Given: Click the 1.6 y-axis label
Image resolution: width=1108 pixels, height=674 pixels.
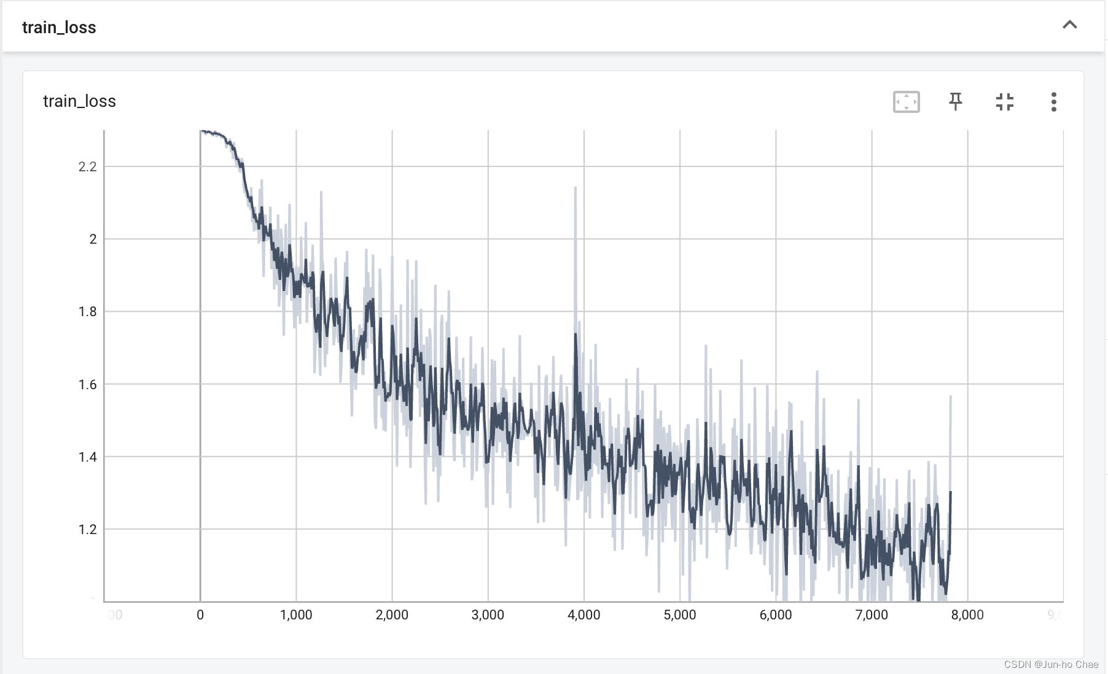Looking at the screenshot, I should (87, 384).
